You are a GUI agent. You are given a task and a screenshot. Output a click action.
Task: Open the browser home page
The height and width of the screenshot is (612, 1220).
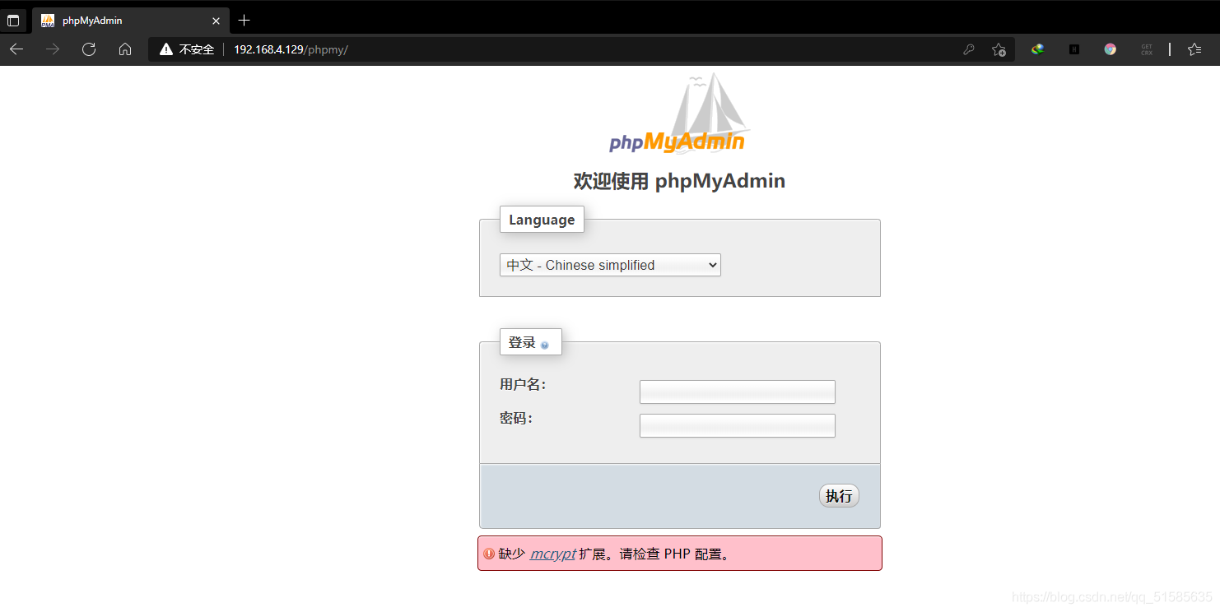click(125, 49)
